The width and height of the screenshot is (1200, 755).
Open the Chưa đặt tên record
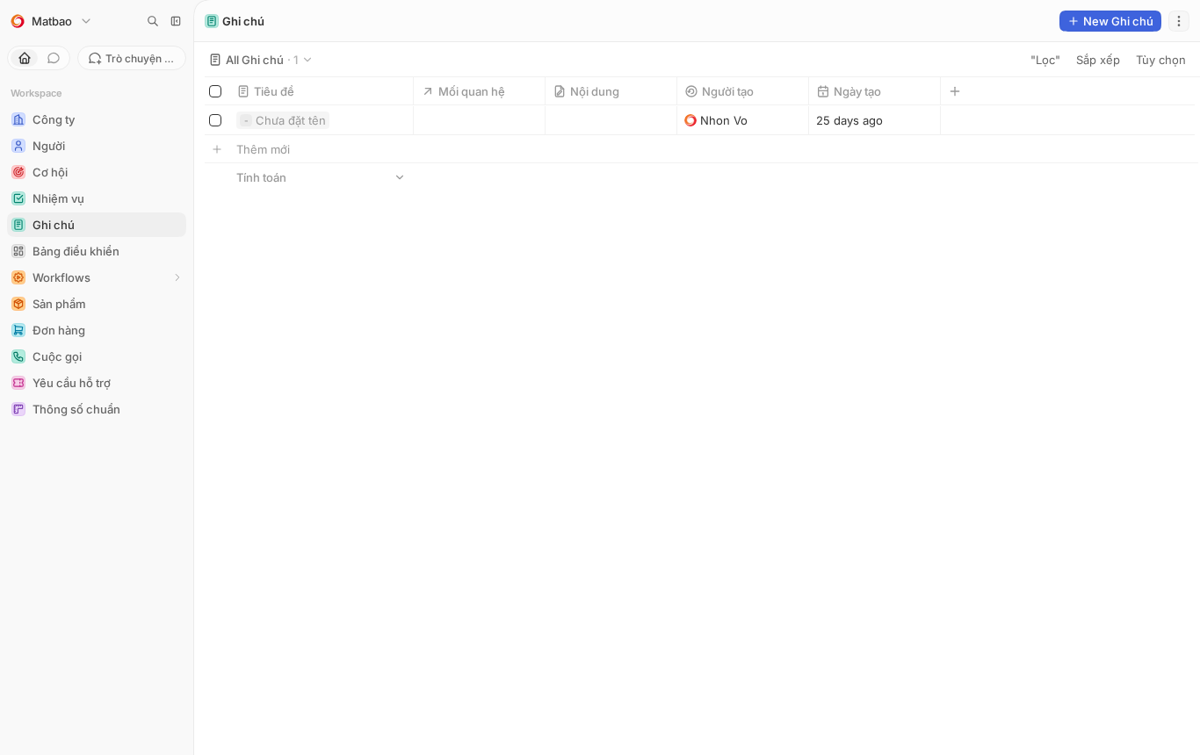(x=283, y=120)
